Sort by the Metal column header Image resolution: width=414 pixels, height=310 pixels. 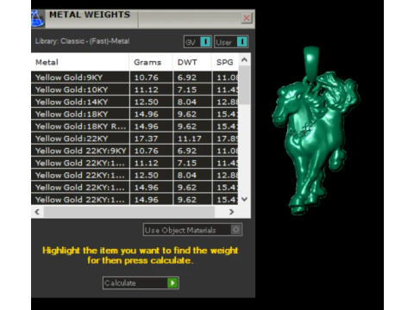tap(80, 62)
